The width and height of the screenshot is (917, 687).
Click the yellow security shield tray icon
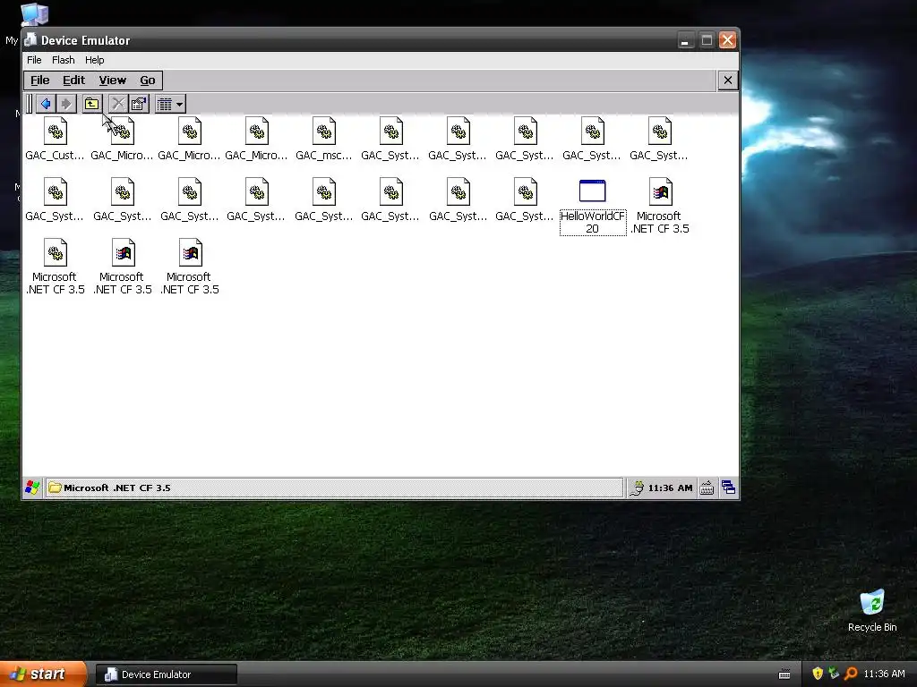818,674
